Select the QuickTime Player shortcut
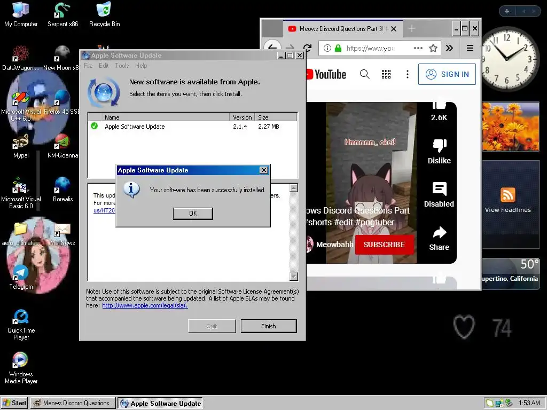This screenshot has width=547, height=410. point(21,325)
